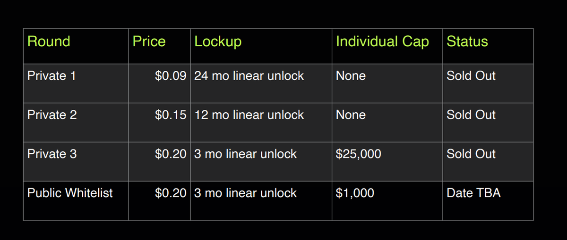Click the Individual Cap header
567x240 pixels.
(382, 41)
